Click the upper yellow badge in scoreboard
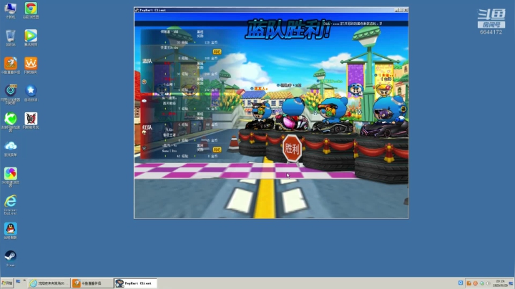 click(x=217, y=52)
